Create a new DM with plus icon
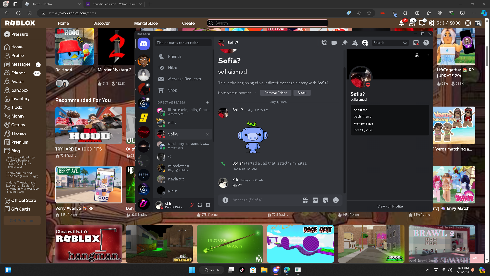 (x=207, y=102)
